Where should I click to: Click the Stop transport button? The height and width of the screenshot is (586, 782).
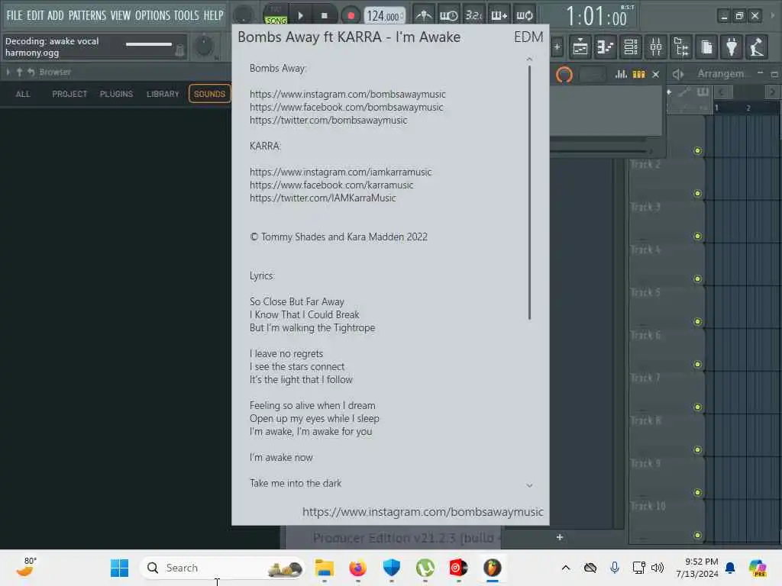pos(324,15)
